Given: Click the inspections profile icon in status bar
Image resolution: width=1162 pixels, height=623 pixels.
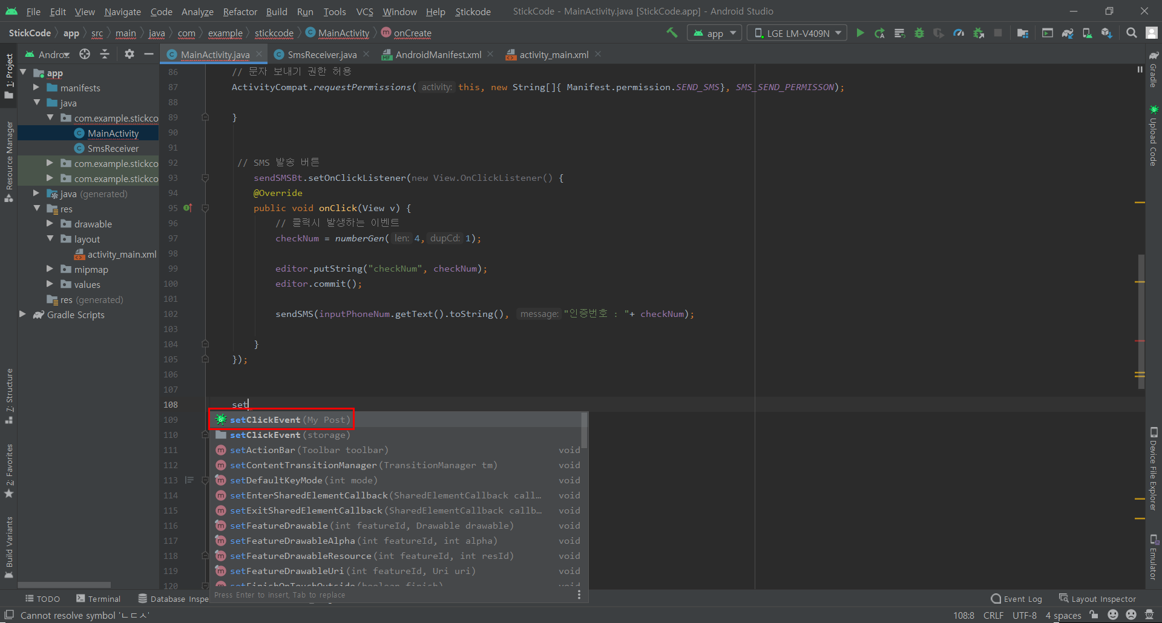Looking at the screenshot, I should click(x=1149, y=615).
